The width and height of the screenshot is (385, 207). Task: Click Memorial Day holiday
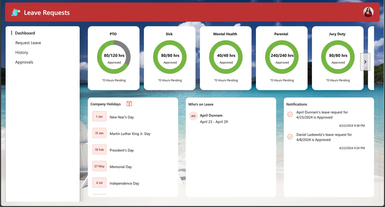pyautogui.click(x=121, y=167)
